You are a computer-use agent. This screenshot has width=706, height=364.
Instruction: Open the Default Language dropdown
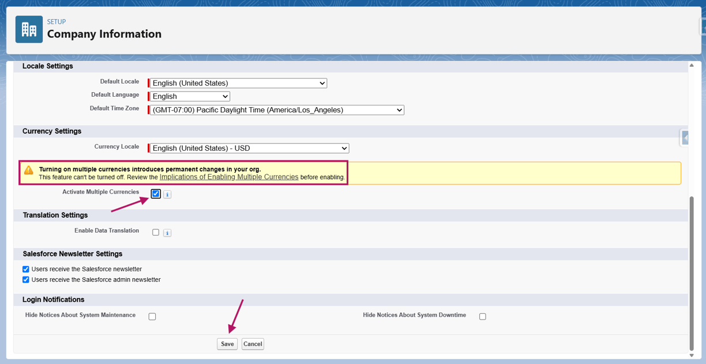(190, 96)
